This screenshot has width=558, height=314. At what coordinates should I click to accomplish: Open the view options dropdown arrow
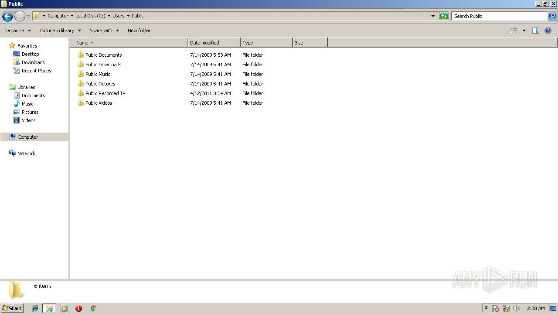pyautogui.click(x=524, y=31)
